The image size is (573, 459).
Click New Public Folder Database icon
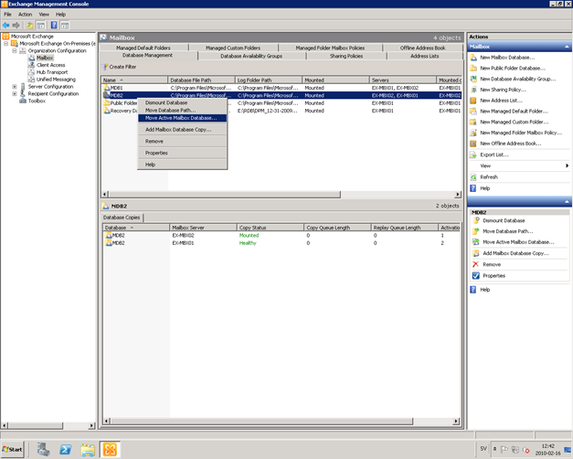coord(473,68)
